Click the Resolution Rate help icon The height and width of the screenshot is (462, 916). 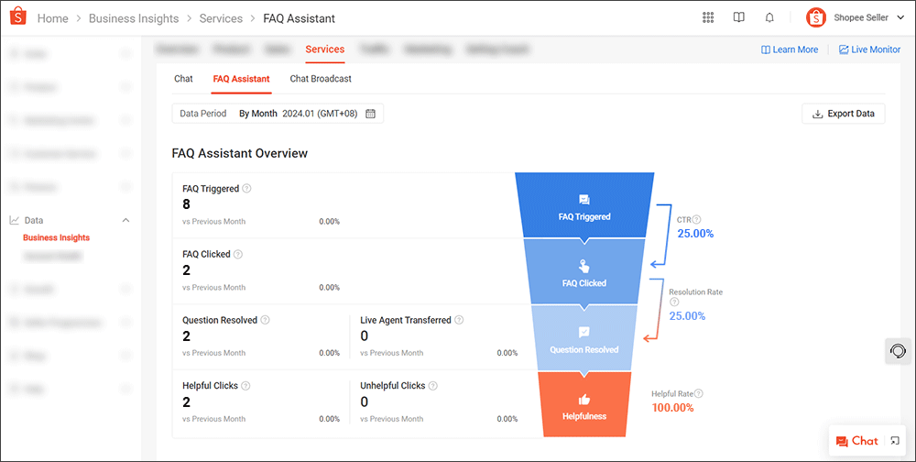pos(674,302)
